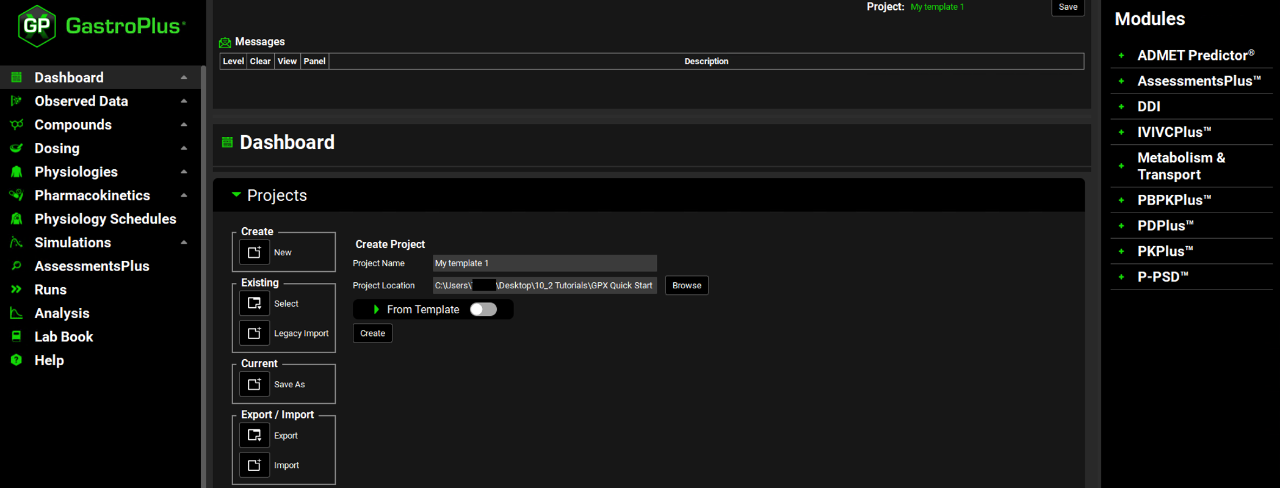Collapse the Projects section

(236, 195)
